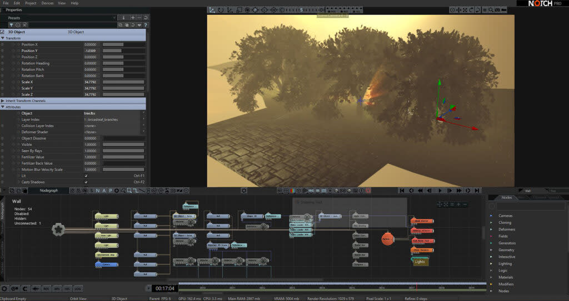Start playback with the play button
Screen dimensions: 569x301
[x=440, y=191]
